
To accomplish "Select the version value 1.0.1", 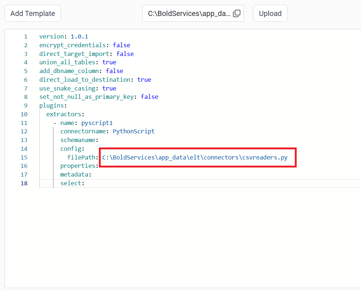I will pos(80,36).
